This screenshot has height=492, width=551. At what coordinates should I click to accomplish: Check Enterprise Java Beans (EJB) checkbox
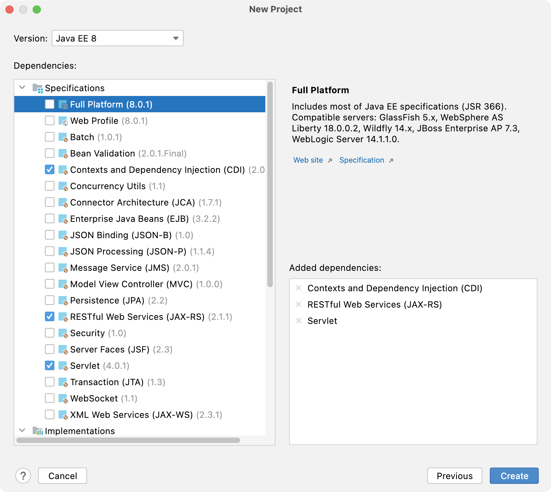(x=50, y=218)
